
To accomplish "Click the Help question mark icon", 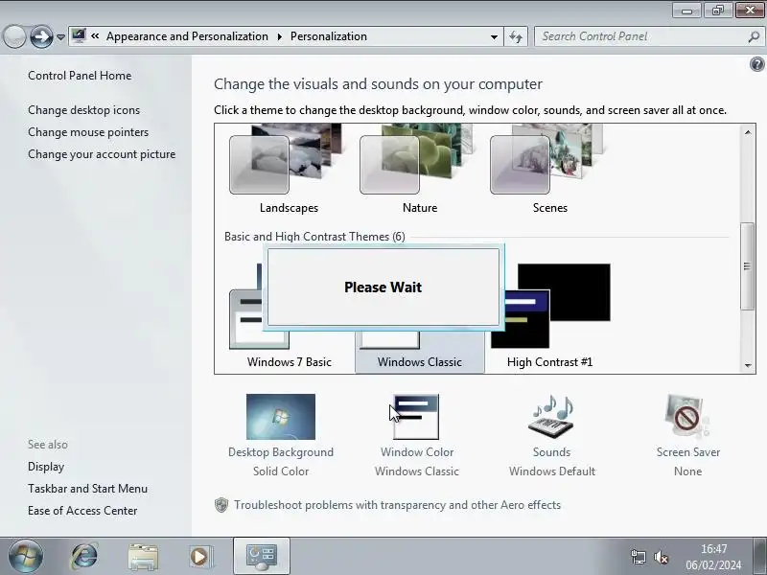I will click(756, 64).
